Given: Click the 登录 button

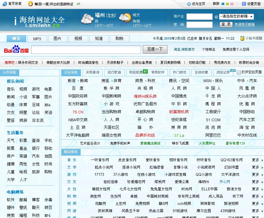Looking at the screenshot, I should point(226,24).
